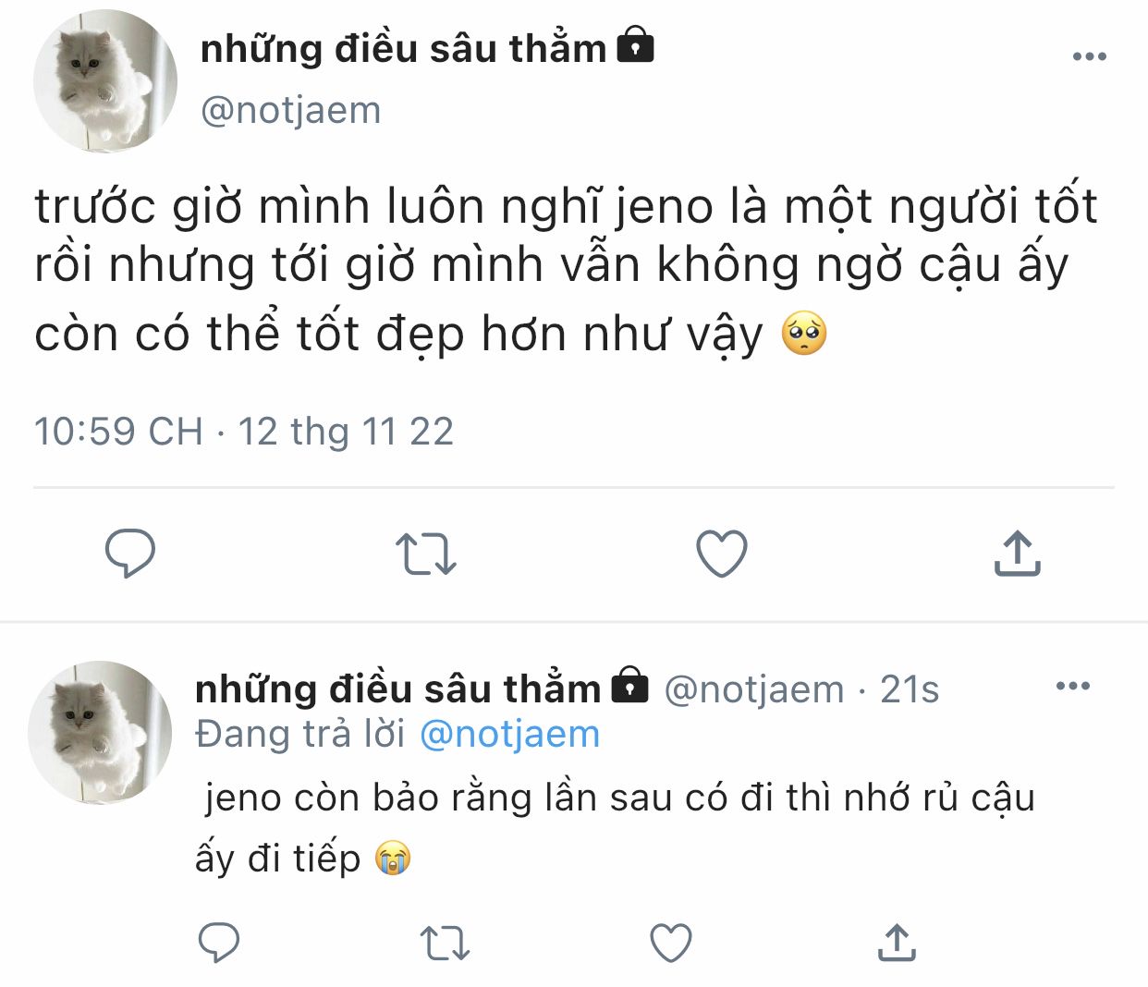Click the 21s timestamp on the reply
Screen dimensions: 1148x987
(909, 689)
